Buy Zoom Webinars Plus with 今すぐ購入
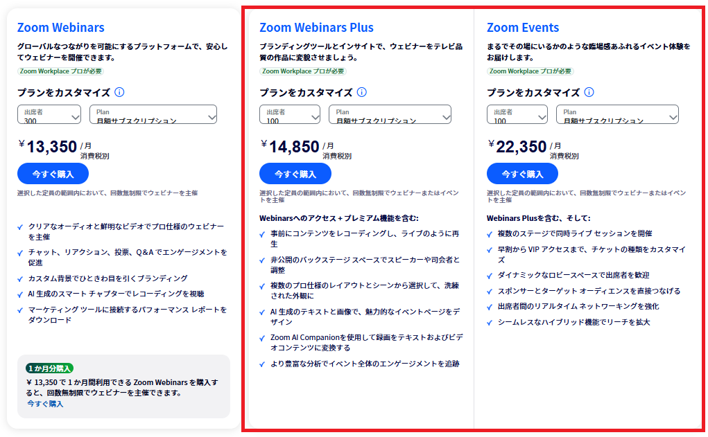Image resolution: width=708 pixels, height=437 pixels. pos(295,174)
